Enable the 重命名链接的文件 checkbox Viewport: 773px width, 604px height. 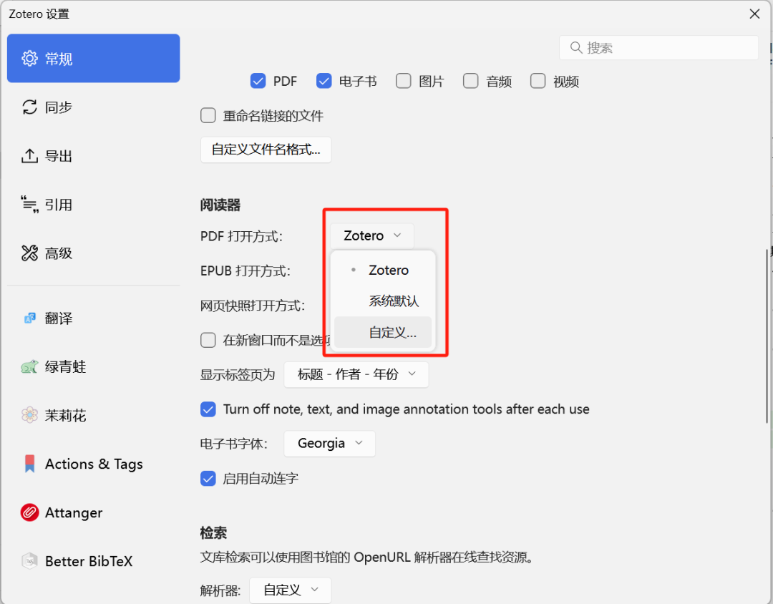click(x=208, y=116)
